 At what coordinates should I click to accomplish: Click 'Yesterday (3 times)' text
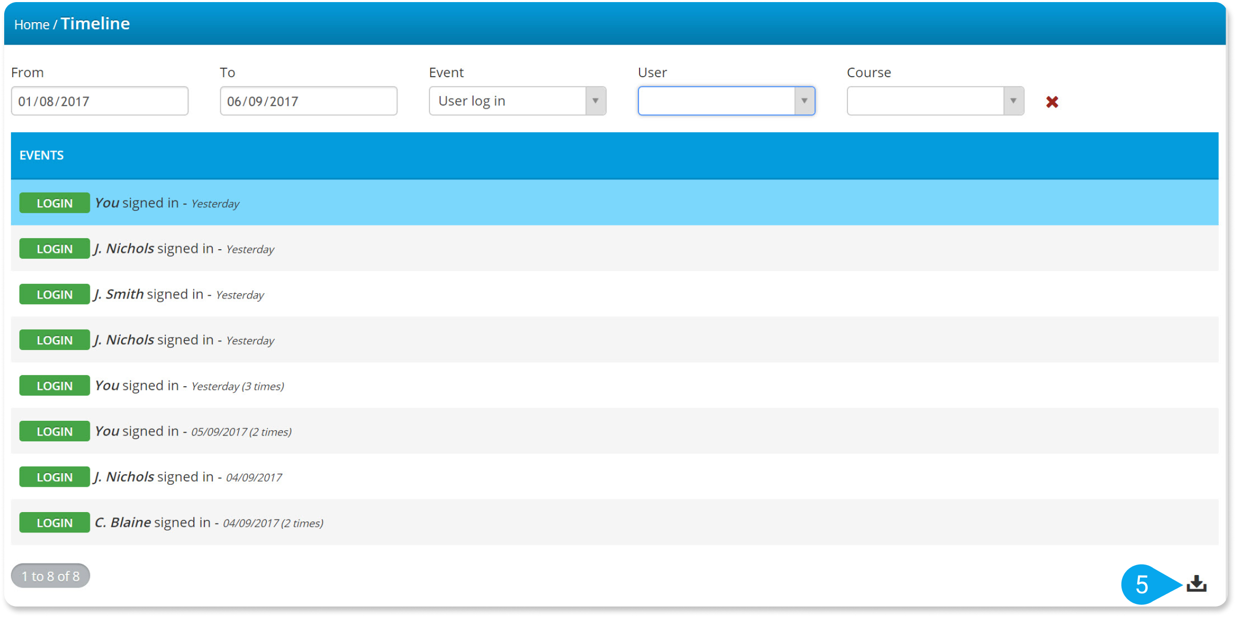pos(238,386)
